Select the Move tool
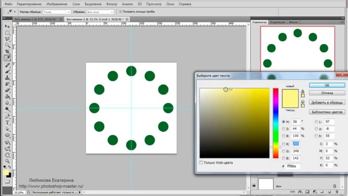This screenshot has height=196, width=348. pos(7,26)
